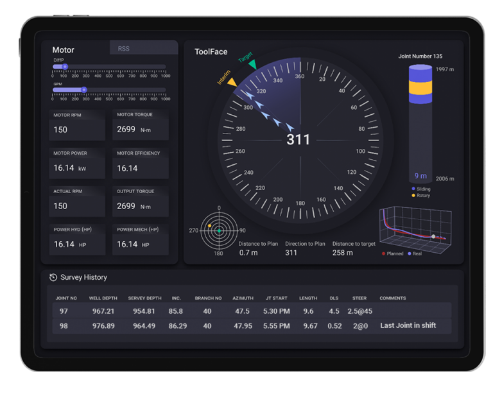This screenshot has height=394, width=493.
Task: Toggle the Planned legend marker
Action: point(384,253)
